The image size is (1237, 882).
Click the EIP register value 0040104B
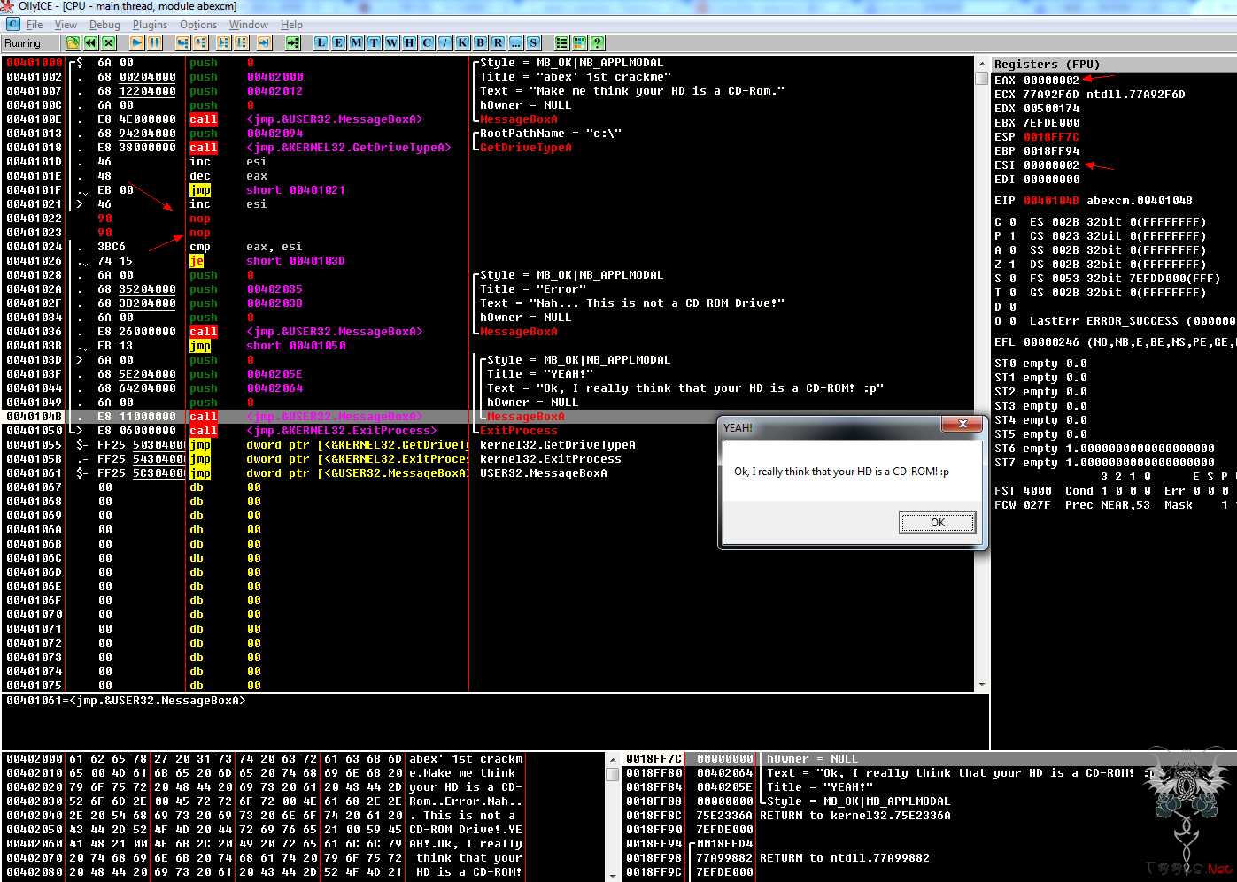[x=1051, y=201]
